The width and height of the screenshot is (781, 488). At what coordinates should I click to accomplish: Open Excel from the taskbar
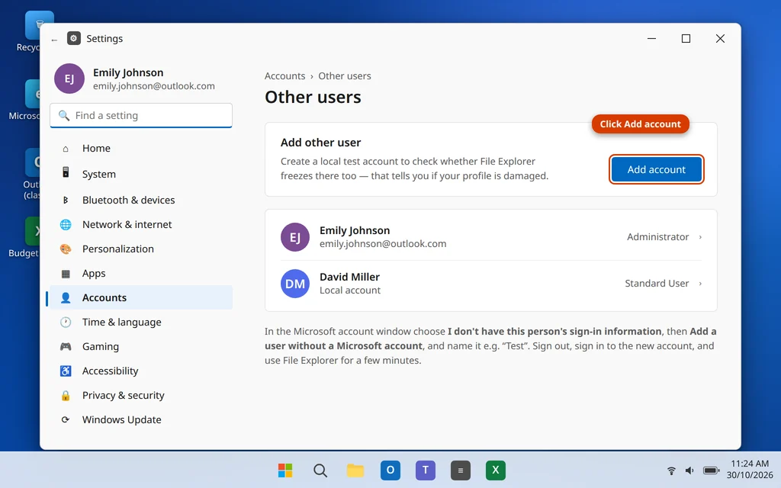coord(496,470)
